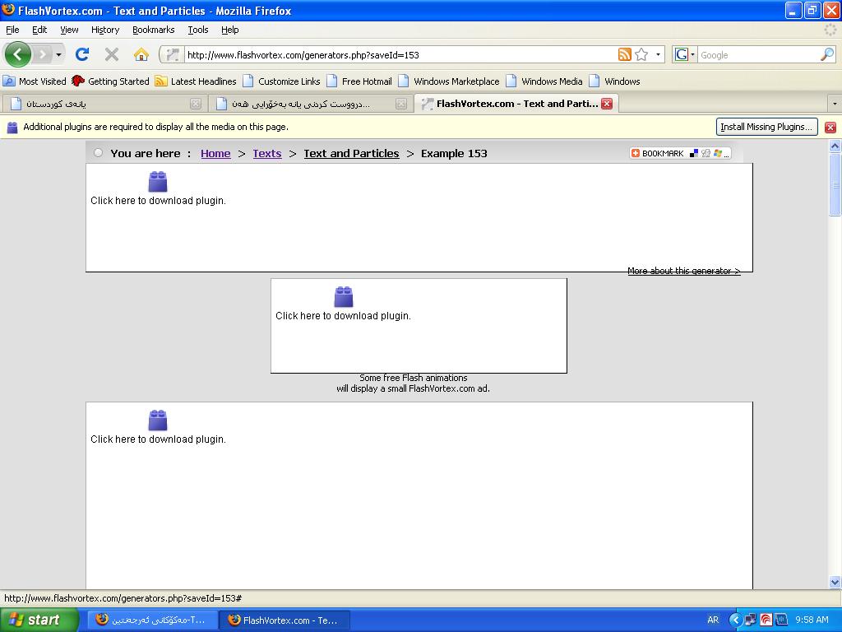Open the View menu
Viewport: 842px width, 632px height.
[69, 30]
